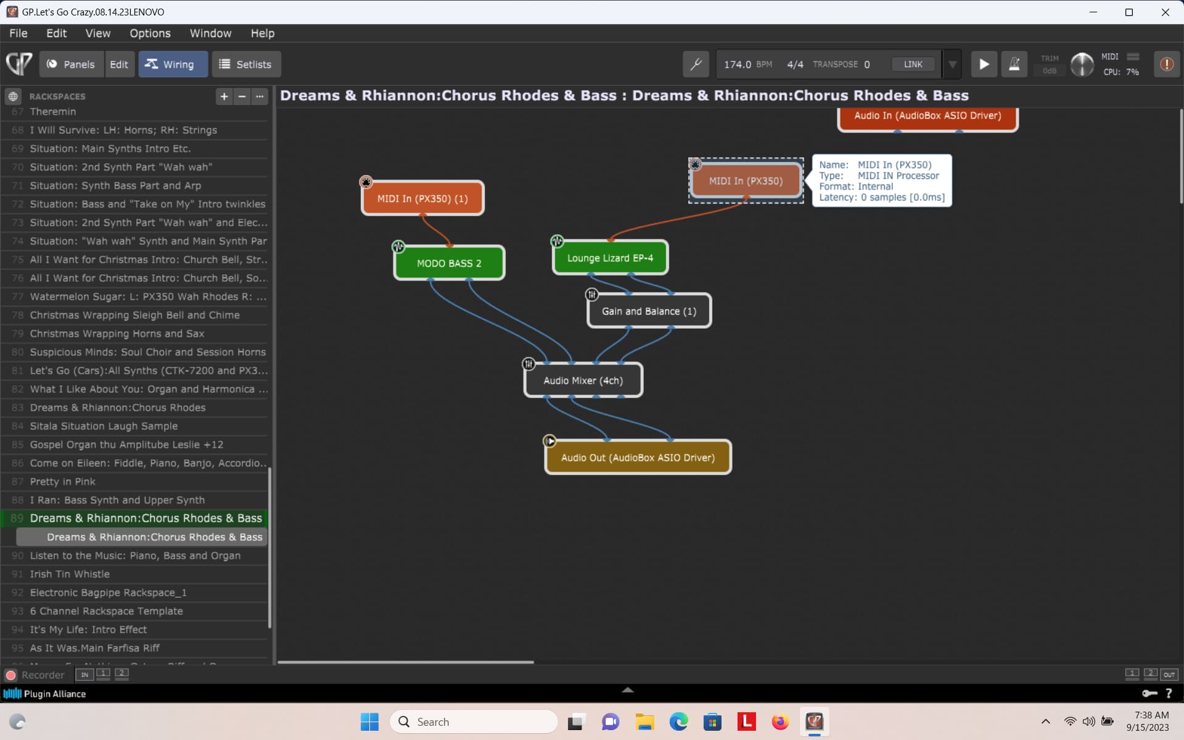Click MIDI In (PX350) (1) bypass icon

[x=366, y=182]
